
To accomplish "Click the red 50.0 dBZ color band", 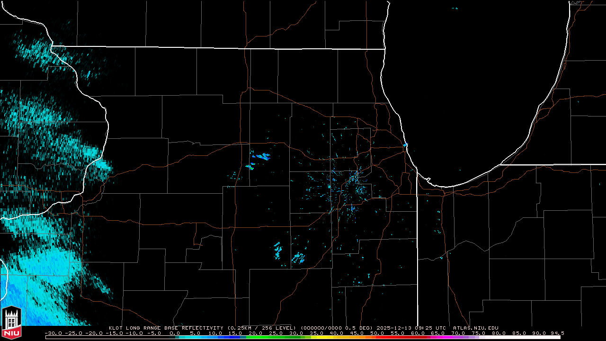I will 377,337.
